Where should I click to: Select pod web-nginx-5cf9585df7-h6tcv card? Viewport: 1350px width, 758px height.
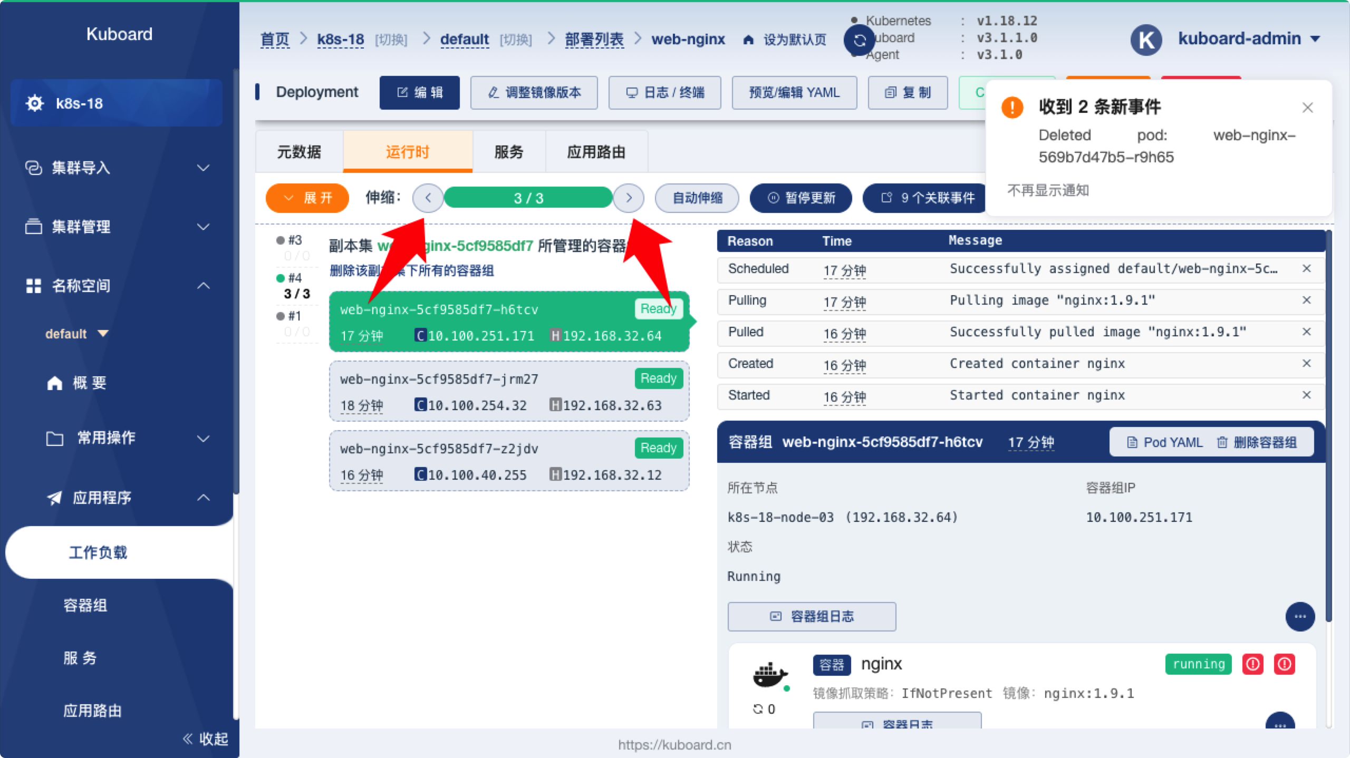pos(509,322)
